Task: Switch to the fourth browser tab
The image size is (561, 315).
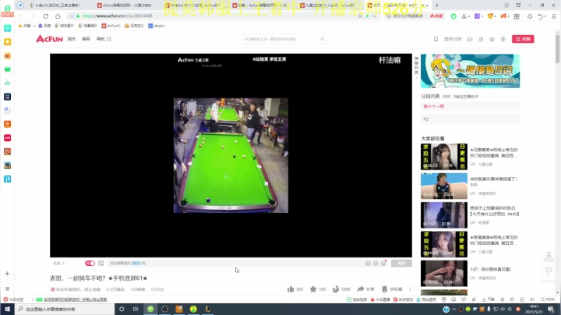Action: 261,5
